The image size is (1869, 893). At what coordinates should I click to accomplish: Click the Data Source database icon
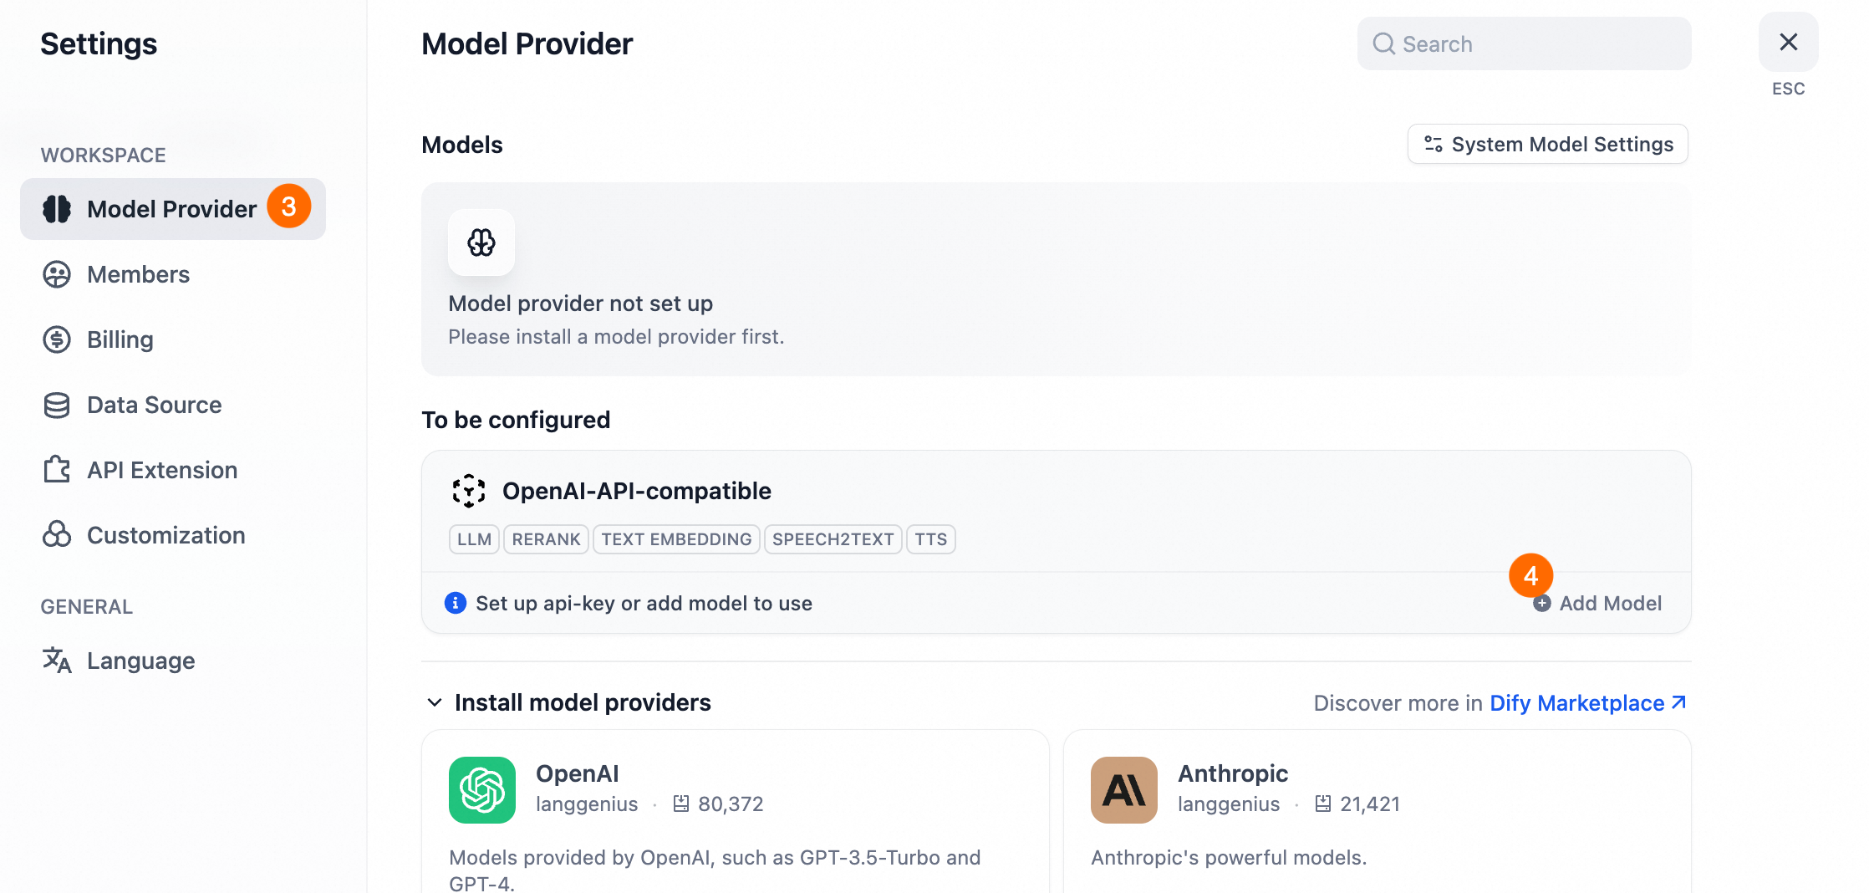point(57,405)
